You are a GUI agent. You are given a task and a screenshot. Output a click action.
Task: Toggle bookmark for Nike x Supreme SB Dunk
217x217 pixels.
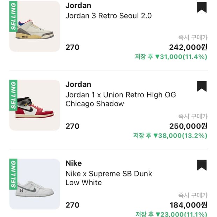pos(202,165)
